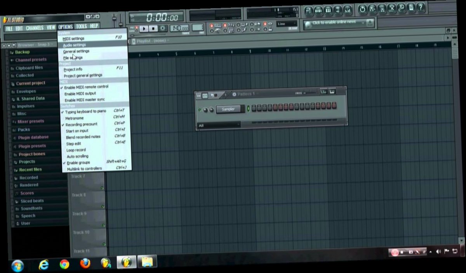The height and width of the screenshot is (273, 466).
Task: Click the Pattern 1 title icon
Action: click(235, 94)
